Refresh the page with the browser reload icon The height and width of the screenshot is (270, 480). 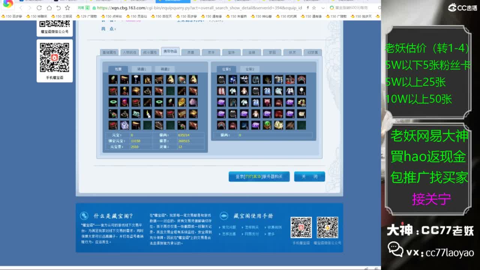39,7
